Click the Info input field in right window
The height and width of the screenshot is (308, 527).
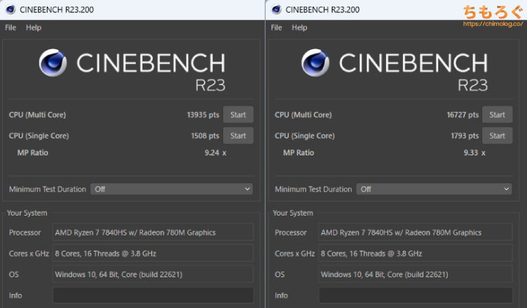click(x=415, y=296)
